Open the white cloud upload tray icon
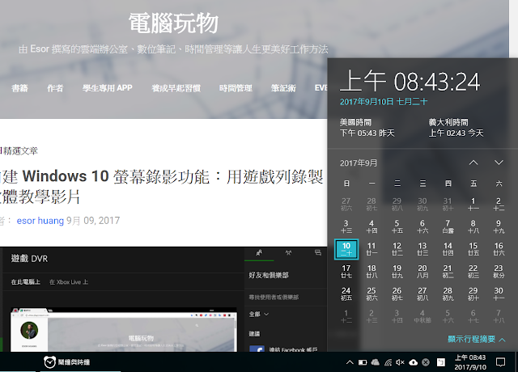 pyautogui.click(x=414, y=362)
